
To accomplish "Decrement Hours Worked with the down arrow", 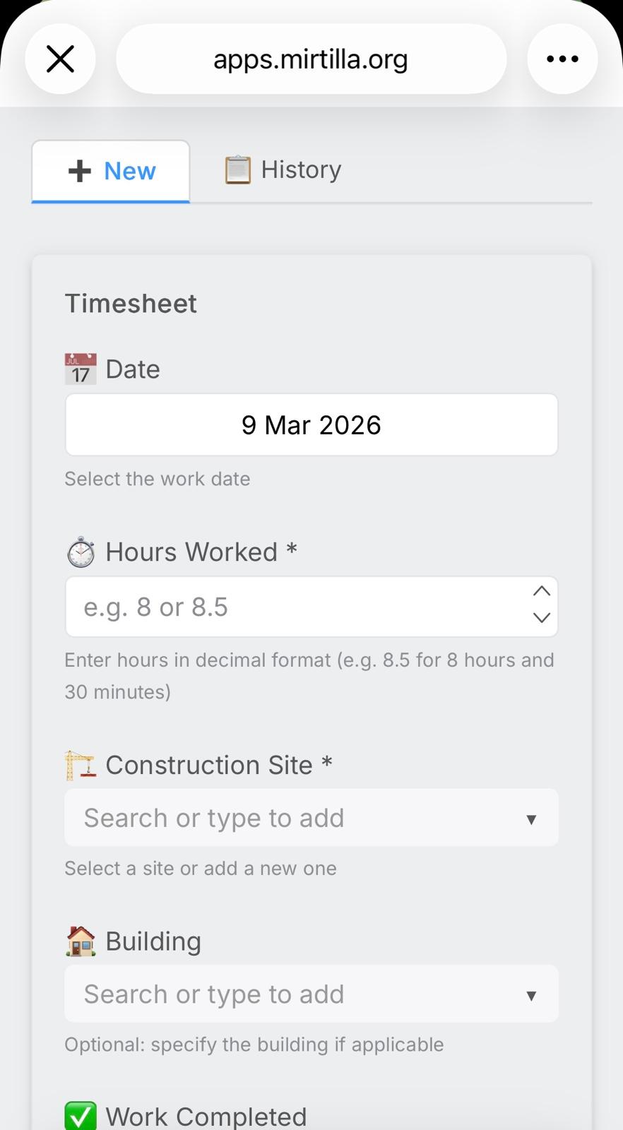I will pyautogui.click(x=541, y=619).
